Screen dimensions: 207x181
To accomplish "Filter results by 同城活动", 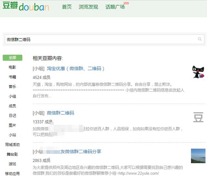I will coord(12,144).
